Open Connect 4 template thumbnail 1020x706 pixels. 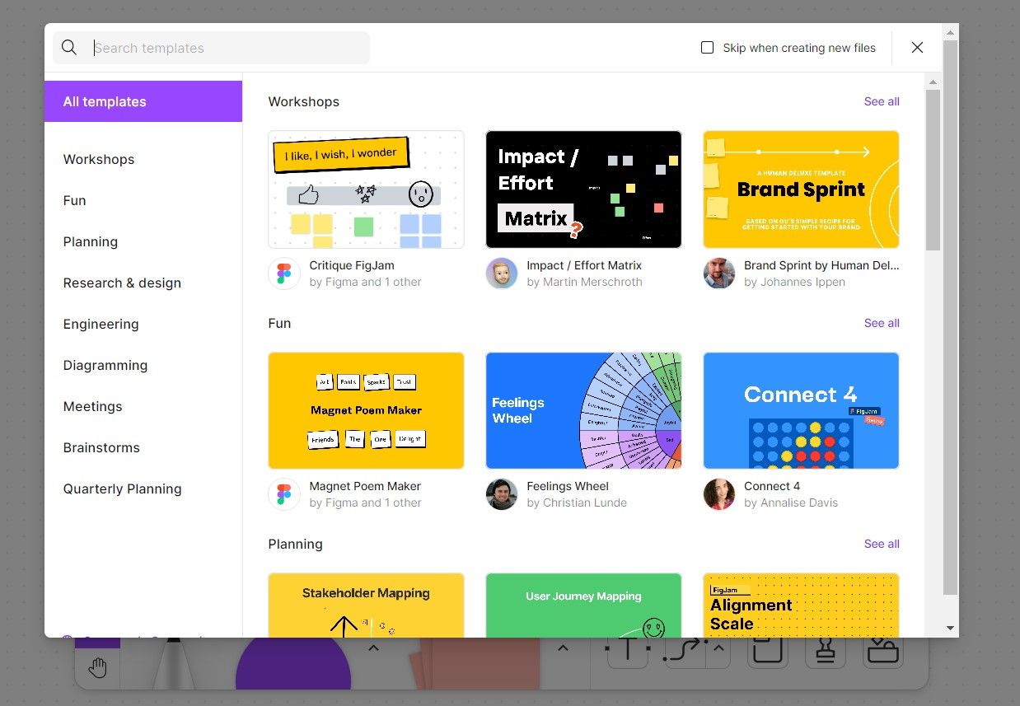pos(801,410)
